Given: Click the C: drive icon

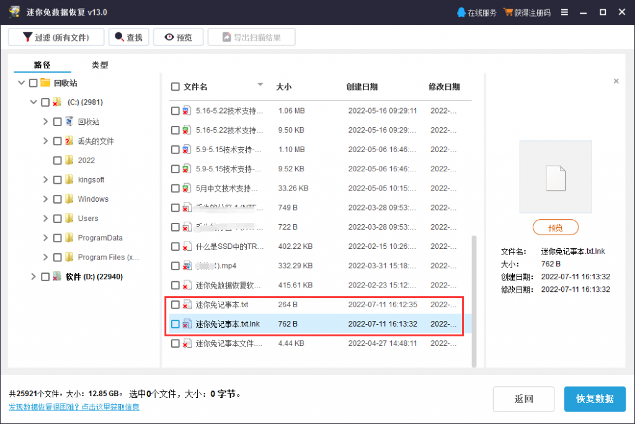Looking at the screenshot, I should click(58, 102).
